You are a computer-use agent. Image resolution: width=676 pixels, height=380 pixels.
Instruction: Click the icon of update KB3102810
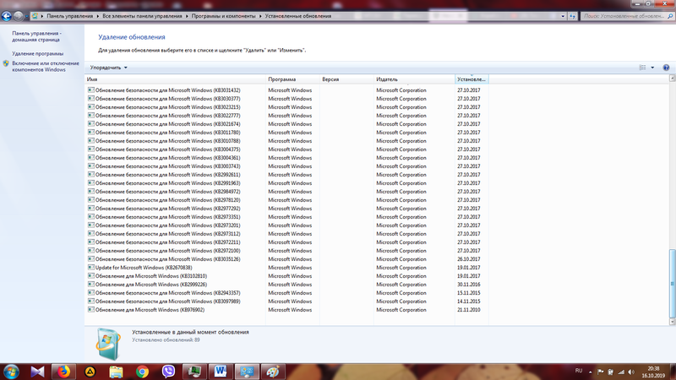(91, 276)
